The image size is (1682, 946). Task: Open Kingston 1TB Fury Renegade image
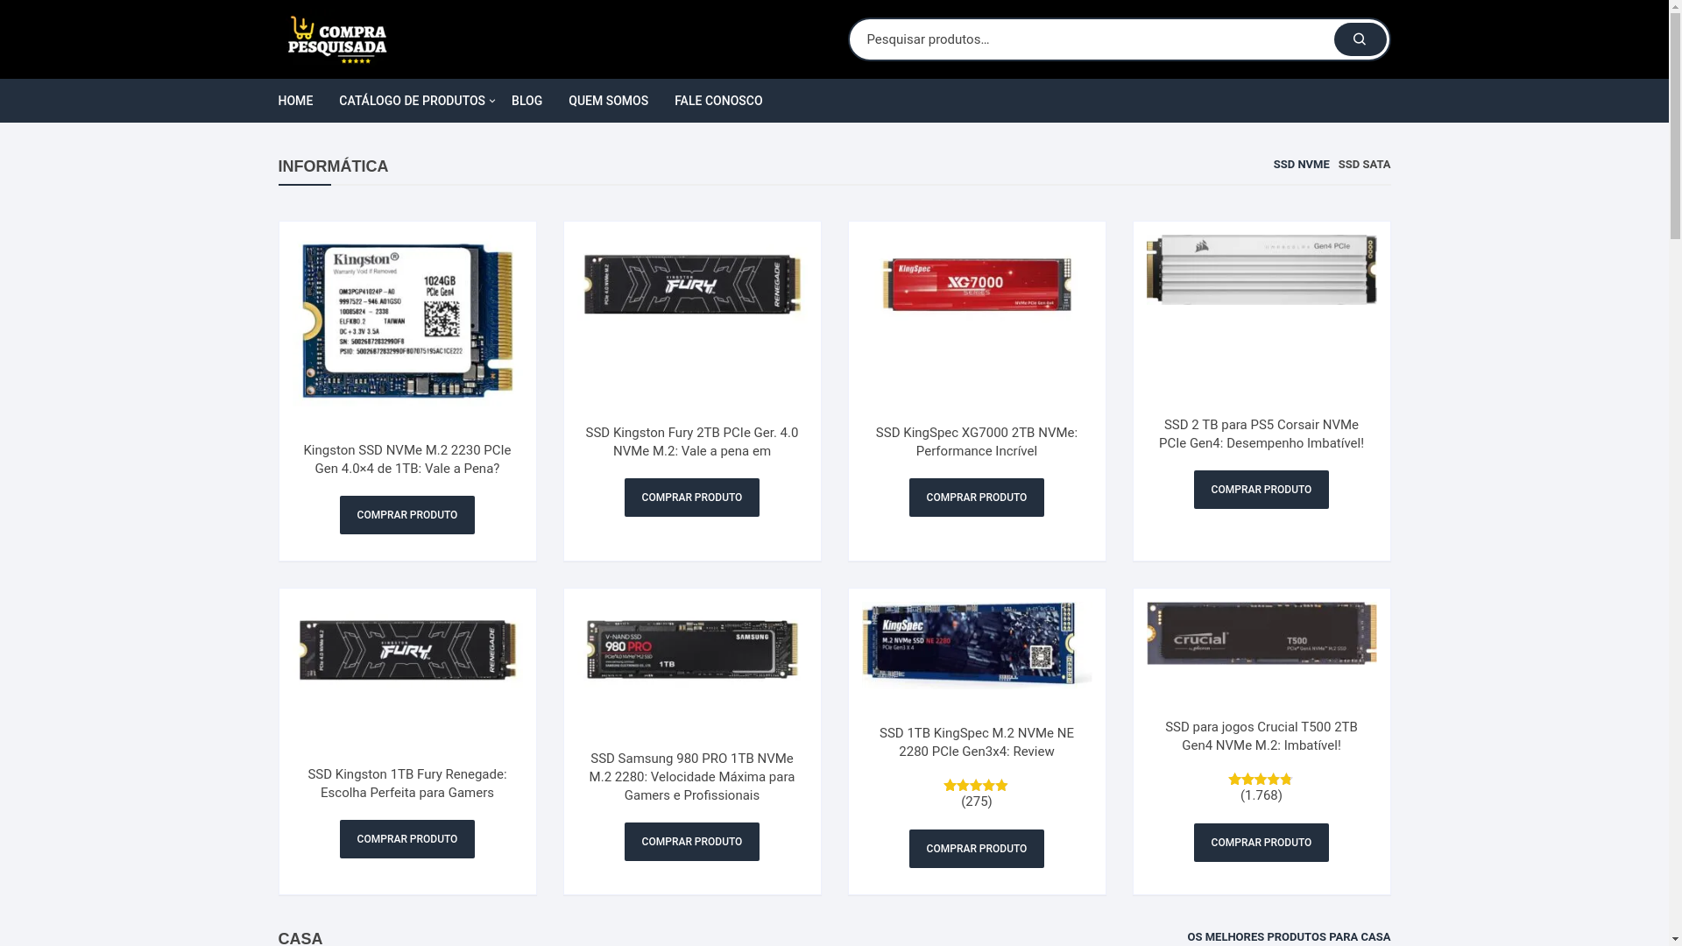tap(407, 651)
